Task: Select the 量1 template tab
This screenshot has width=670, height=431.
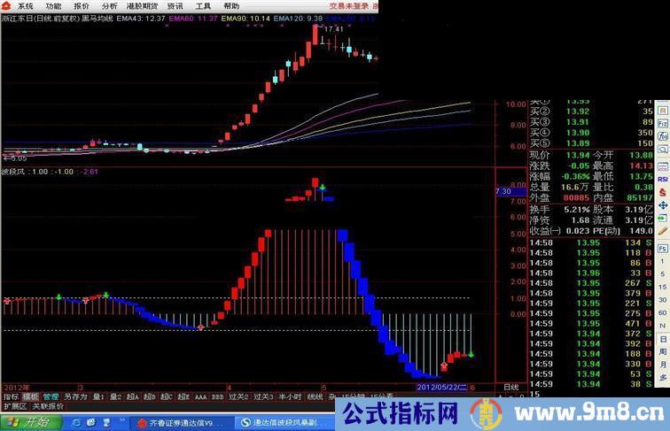Action: coord(98,396)
